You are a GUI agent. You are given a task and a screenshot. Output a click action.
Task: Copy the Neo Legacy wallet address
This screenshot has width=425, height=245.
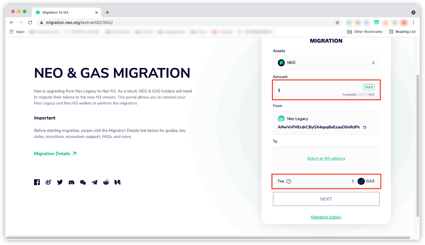365,127
